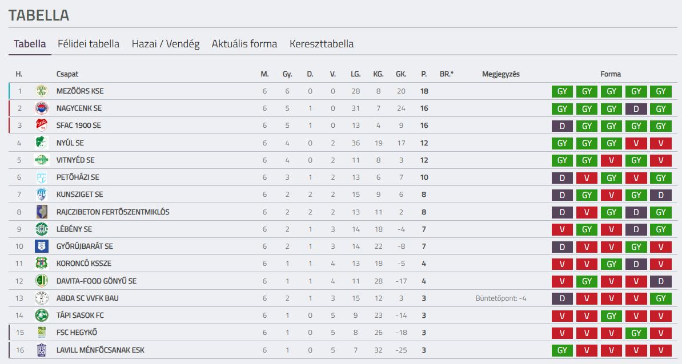Screen dimensions: 682x364
Task: Click the Abda SC VVFK Bau logo
Action: (x=42, y=298)
